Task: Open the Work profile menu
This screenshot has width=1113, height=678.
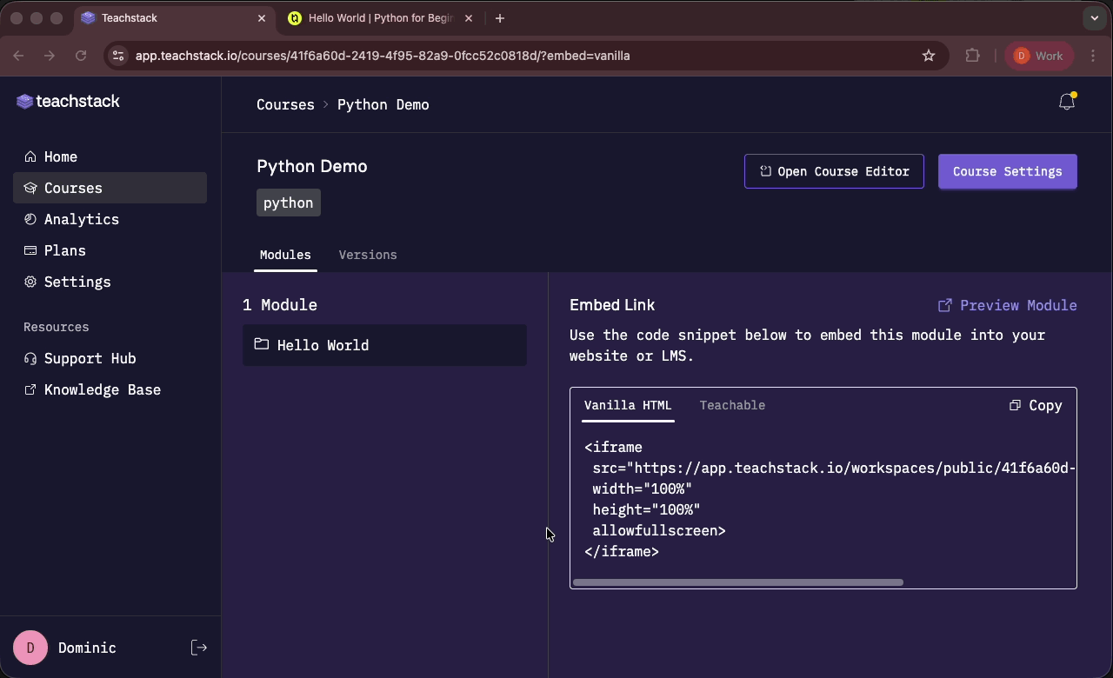Action: pos(1039,56)
